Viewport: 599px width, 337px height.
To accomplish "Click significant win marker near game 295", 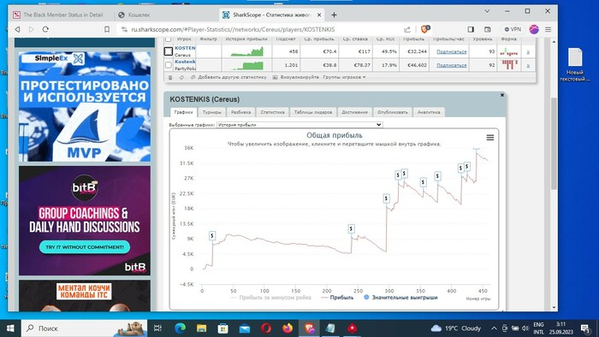I will click(386, 198).
